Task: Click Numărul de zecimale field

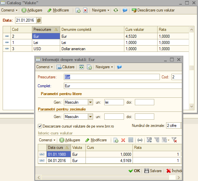Action: point(173,126)
